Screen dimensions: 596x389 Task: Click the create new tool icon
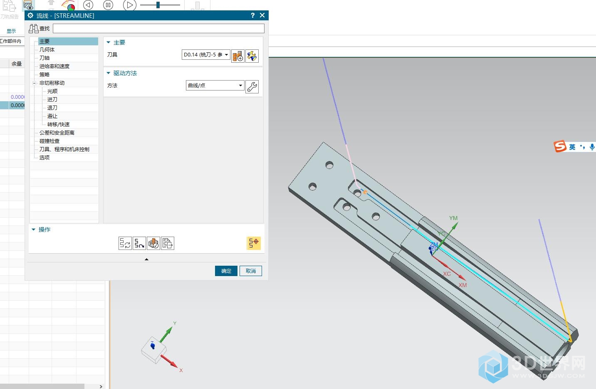click(238, 56)
